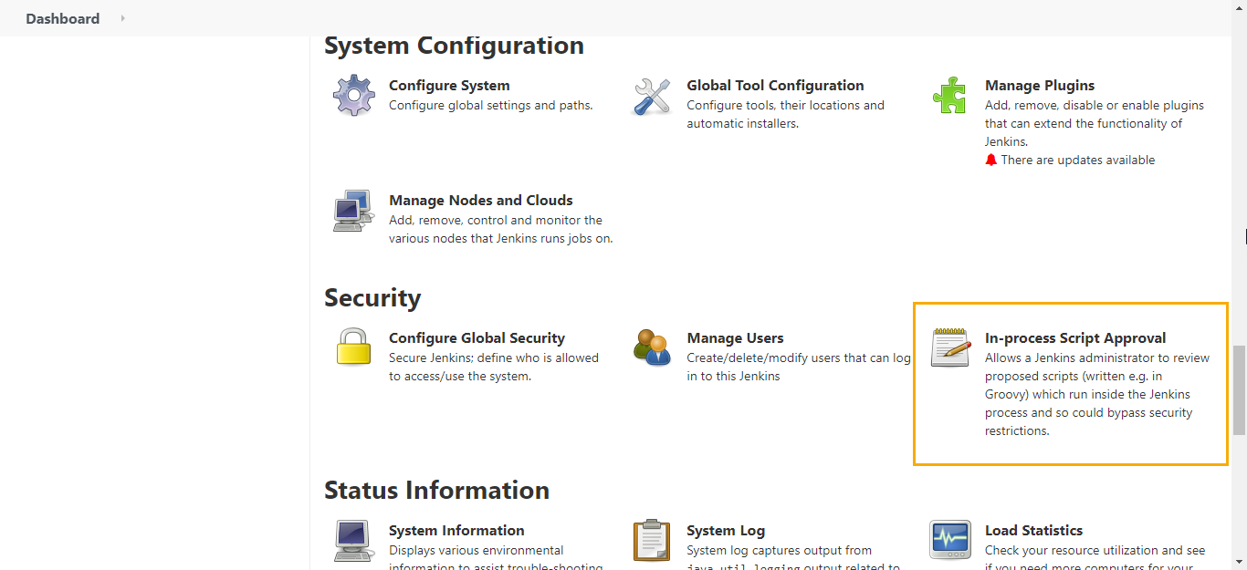Open Manage Nodes and Clouds link
1247x570 pixels.
tap(480, 201)
